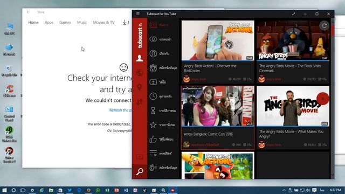The height and width of the screenshot is (194, 345).
Task: Click the title 'The Angry Birds Movie - What Makes You Angry?'
Action: click(291, 134)
